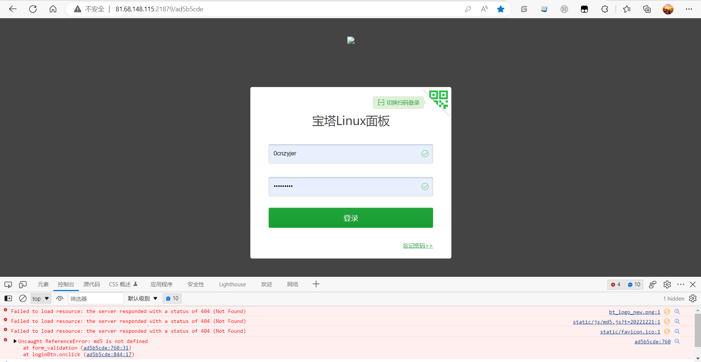Select the inspect element tool in DevTools
The image size is (701, 362).
pos(8,284)
